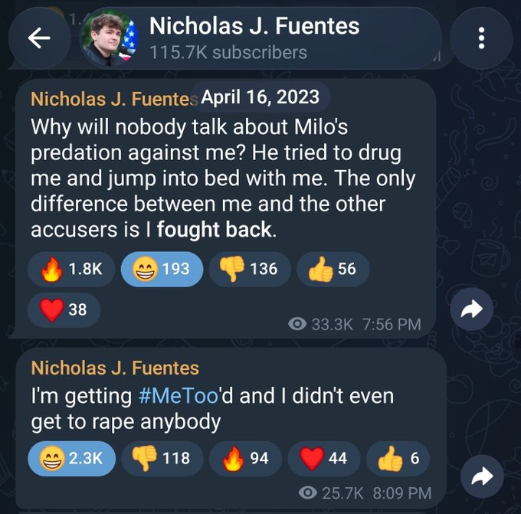This screenshot has height=514, width=521.
Task: Tap fire reaction showing 94
Action: click(x=245, y=459)
